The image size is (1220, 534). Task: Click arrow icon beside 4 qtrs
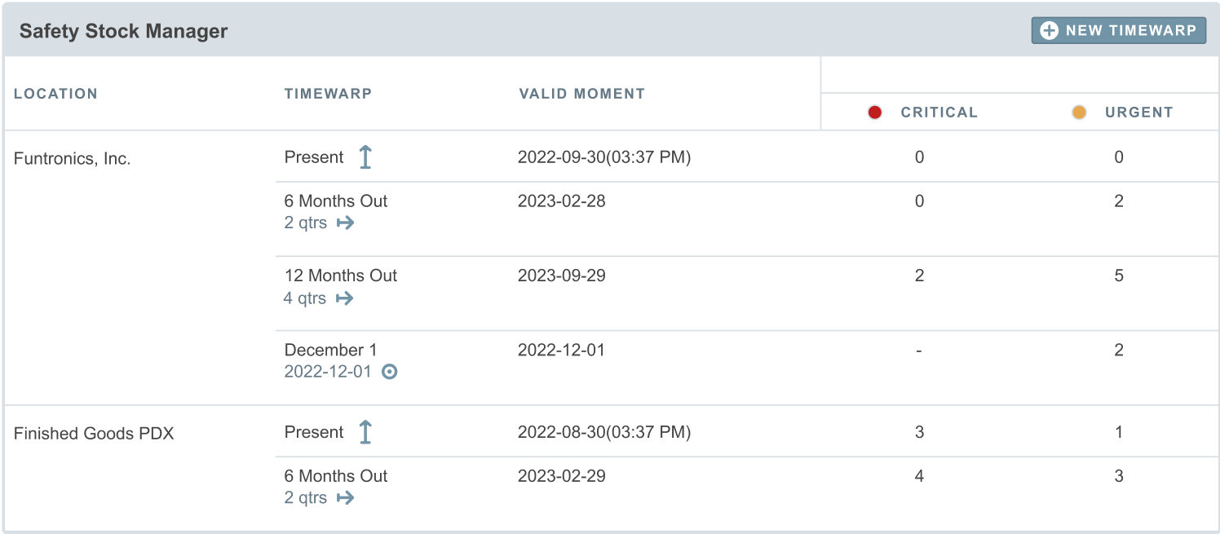coord(345,298)
